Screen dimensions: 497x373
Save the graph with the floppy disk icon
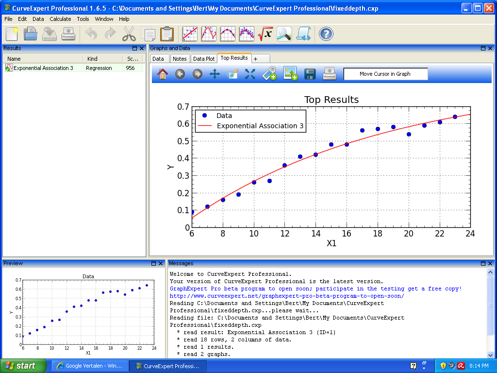click(x=310, y=74)
